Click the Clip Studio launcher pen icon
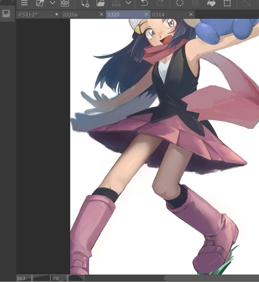 coord(39,3)
